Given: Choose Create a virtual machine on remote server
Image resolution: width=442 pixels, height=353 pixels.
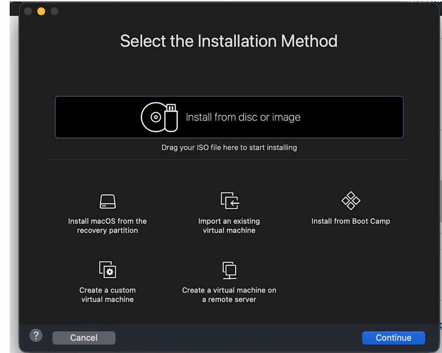Looking at the screenshot, I should tap(229, 295).
